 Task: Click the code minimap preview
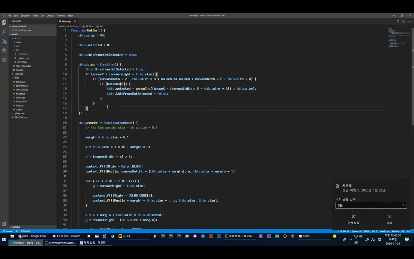pos(398,37)
